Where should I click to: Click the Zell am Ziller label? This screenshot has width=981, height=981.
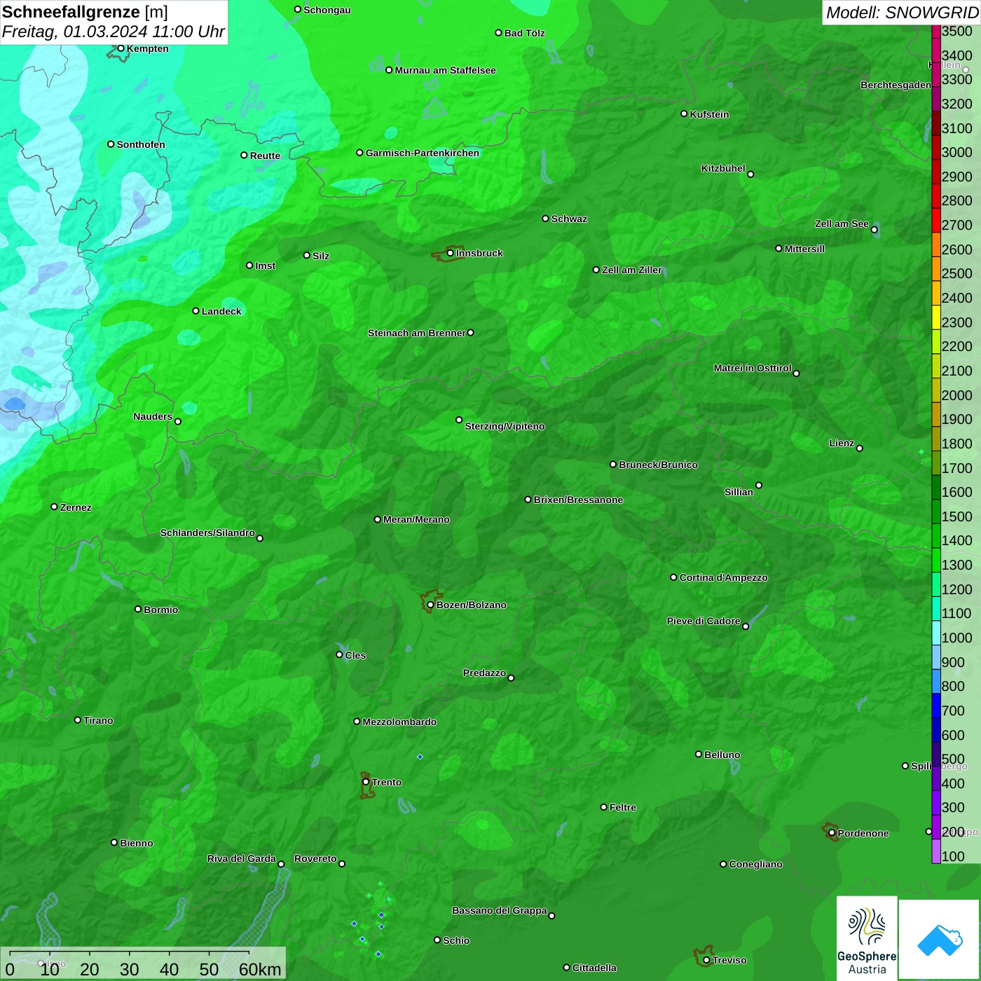tap(632, 270)
